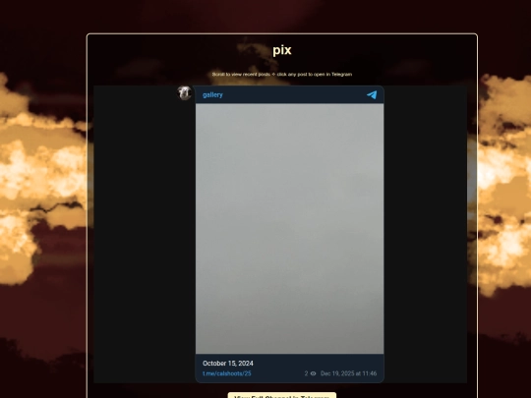Screen dimensions: 531x398
Task: Click the grey sky photo in the post
Action: click(289, 229)
